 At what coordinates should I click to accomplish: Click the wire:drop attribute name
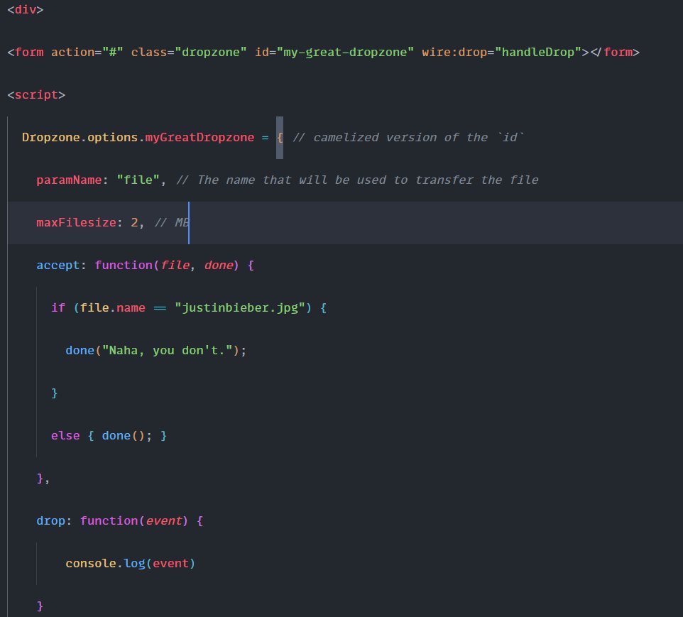coord(454,53)
